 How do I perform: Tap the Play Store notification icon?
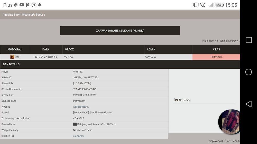tap(28, 5)
